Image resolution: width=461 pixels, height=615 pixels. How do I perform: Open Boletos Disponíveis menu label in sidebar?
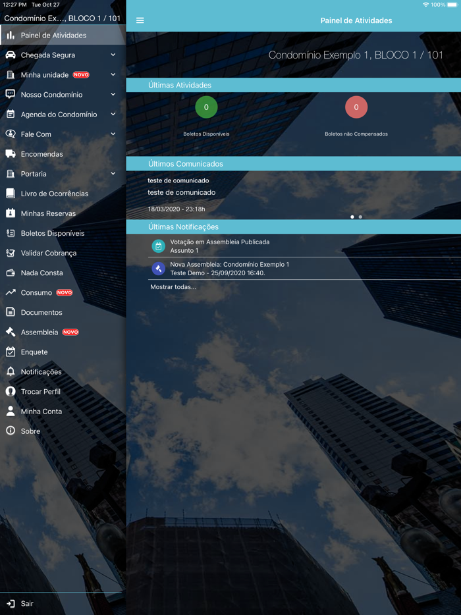coord(53,233)
